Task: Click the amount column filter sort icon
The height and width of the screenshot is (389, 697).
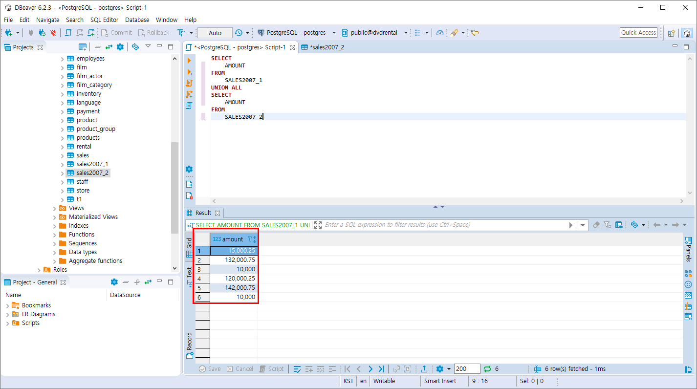Action: [x=252, y=239]
